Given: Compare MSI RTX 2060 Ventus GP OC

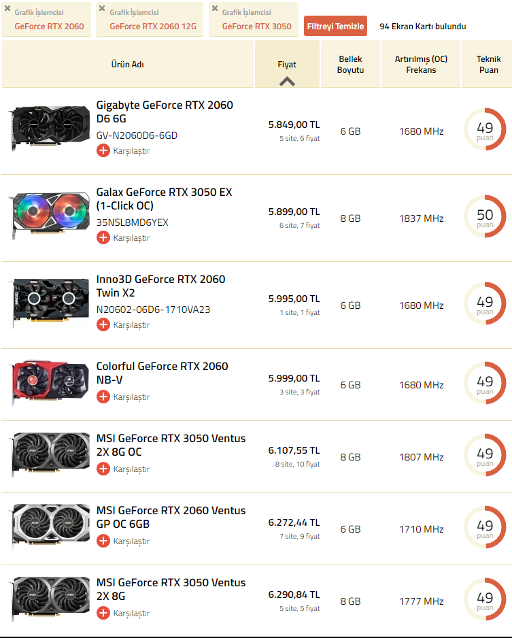Looking at the screenshot, I should click(103, 541).
